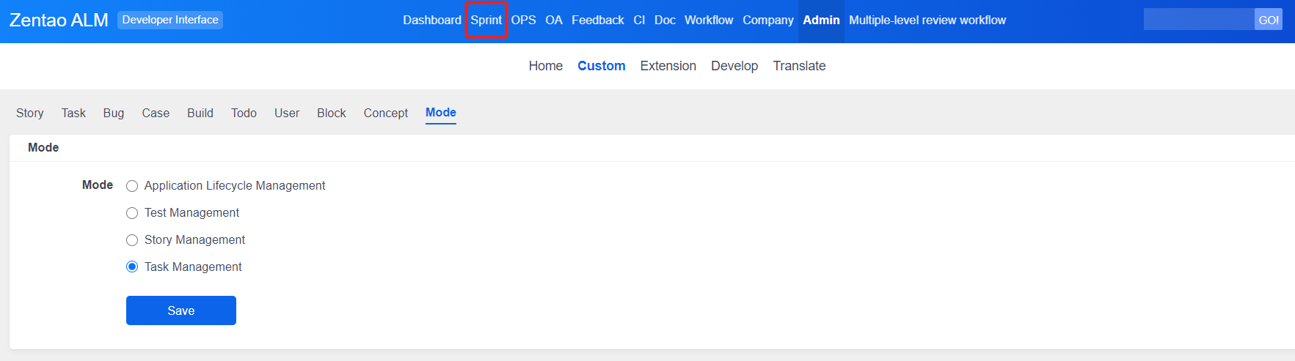Open the OPS menu
This screenshot has width=1295, height=361.
[523, 21]
